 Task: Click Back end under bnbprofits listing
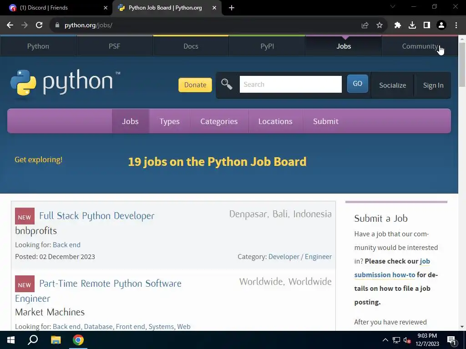(66, 245)
